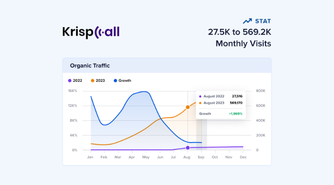334x185 pixels.
Task: Toggle the 2023 legend series
Action: point(98,81)
